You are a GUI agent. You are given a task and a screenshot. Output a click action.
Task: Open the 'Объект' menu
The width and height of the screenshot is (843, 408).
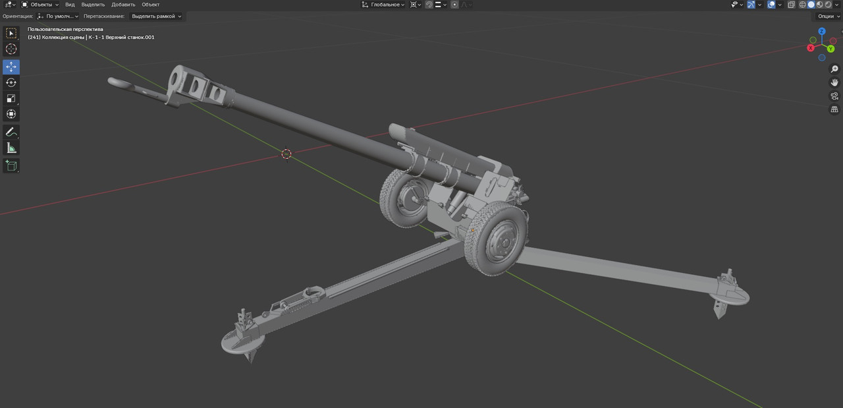click(x=151, y=5)
